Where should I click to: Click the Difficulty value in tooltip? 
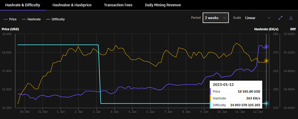coord(245,105)
